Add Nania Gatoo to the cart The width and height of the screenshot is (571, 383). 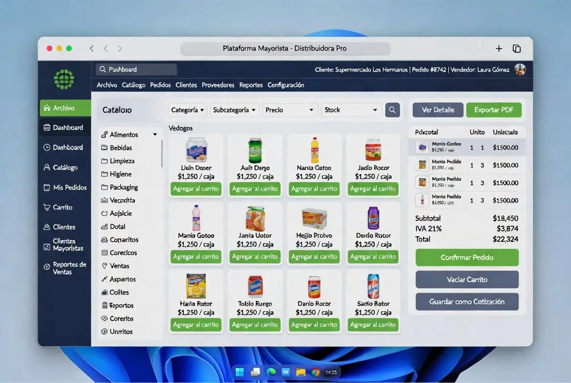(x=314, y=189)
